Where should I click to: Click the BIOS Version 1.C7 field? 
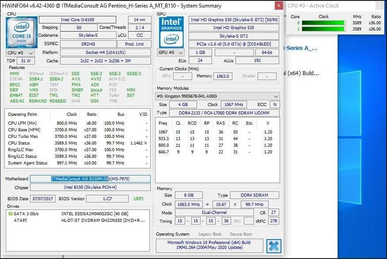point(107,199)
